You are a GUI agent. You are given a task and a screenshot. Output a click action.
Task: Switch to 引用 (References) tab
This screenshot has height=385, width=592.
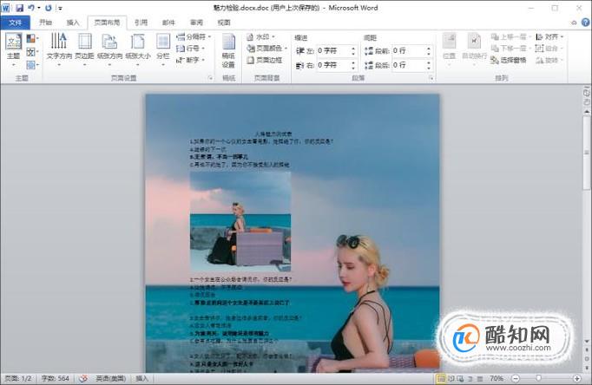point(141,23)
